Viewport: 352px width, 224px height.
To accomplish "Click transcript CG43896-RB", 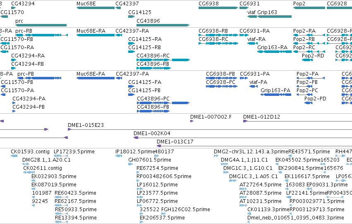I will point(154,68).
